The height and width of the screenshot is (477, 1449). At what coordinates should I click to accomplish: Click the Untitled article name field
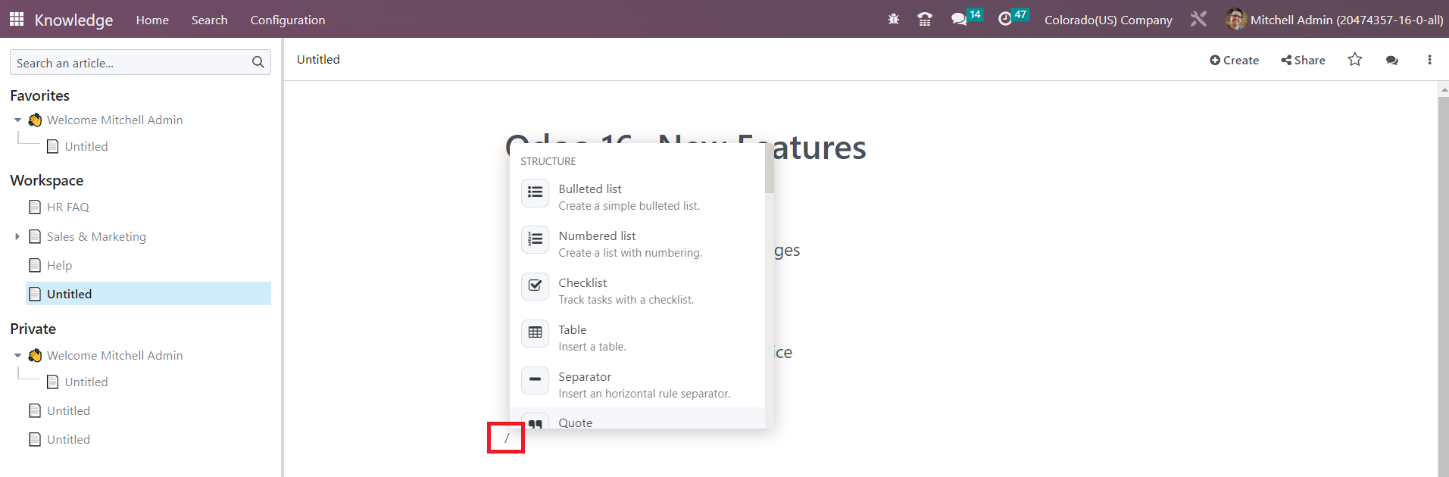point(318,59)
